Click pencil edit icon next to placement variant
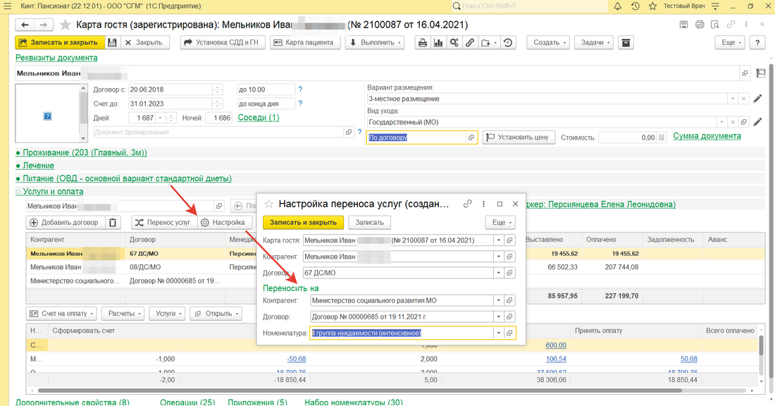775x406 pixels. click(758, 99)
